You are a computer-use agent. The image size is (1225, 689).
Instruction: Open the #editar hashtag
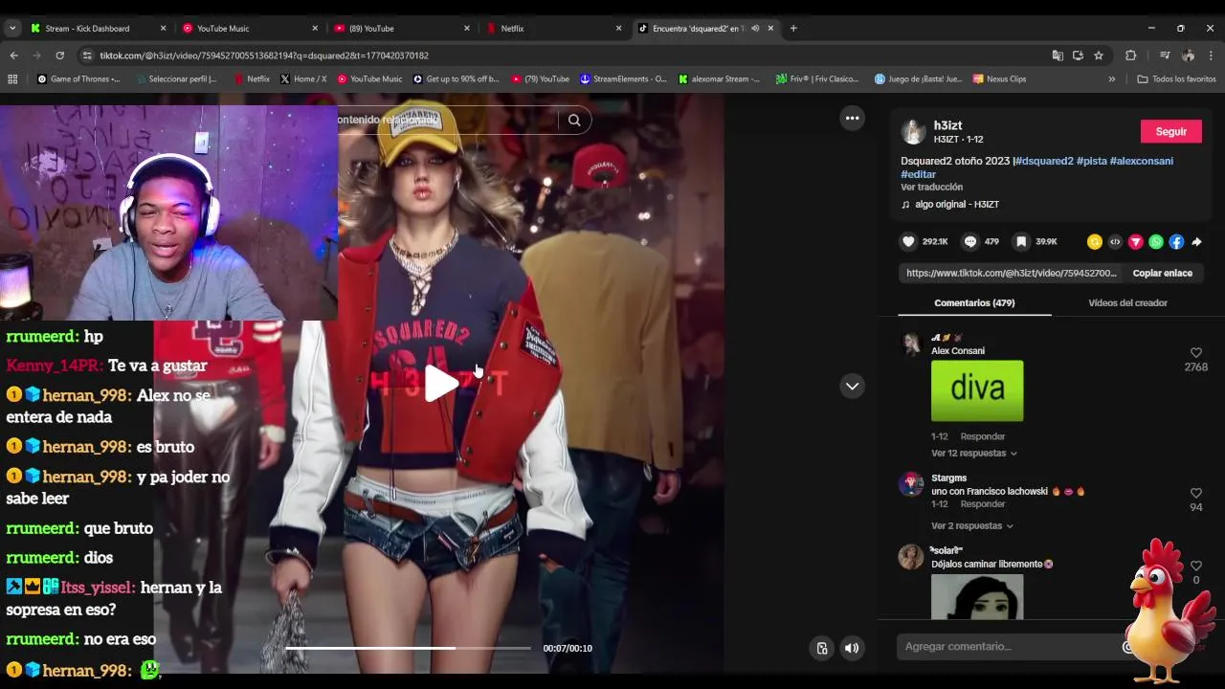pos(918,174)
